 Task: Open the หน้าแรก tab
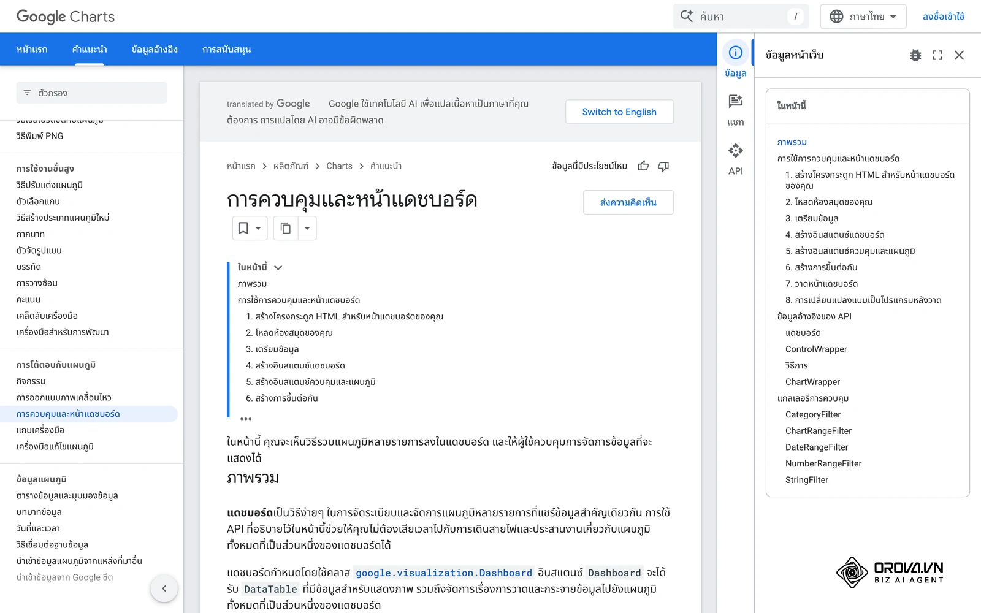pyautogui.click(x=32, y=49)
